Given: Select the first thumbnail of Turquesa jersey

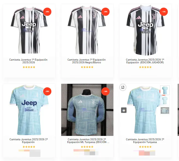Looking at the screenshot, I should point(165,90).
